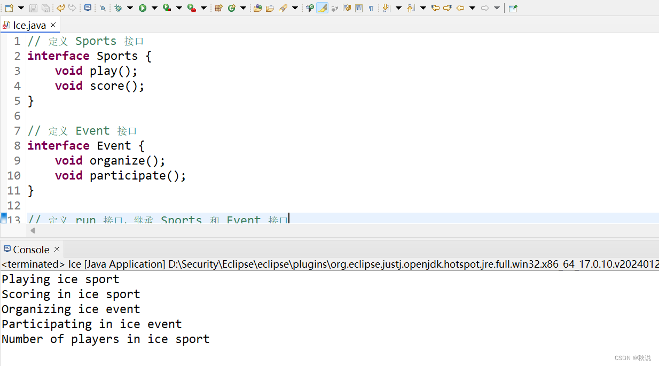Click the New file wizard icon
The width and height of the screenshot is (659, 366).
coord(9,8)
